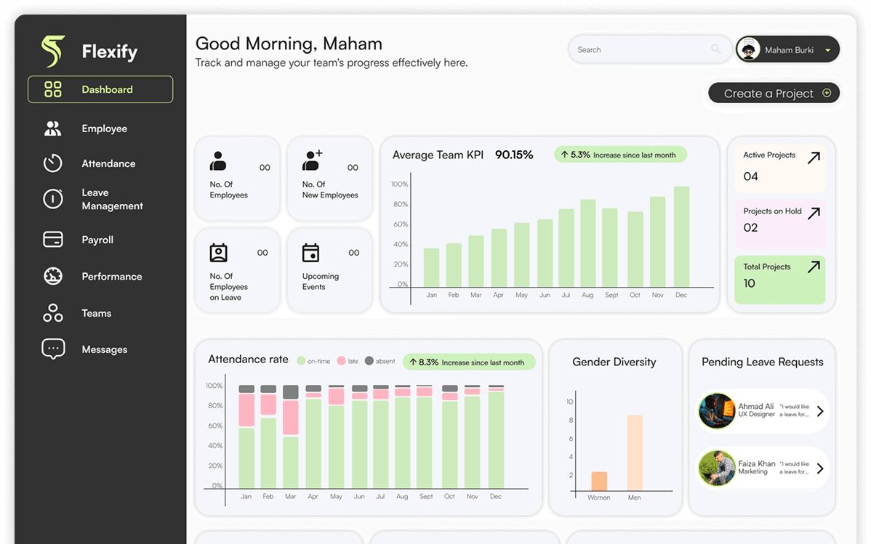Click the Teams people icon
The height and width of the screenshot is (544, 871).
[x=52, y=312]
